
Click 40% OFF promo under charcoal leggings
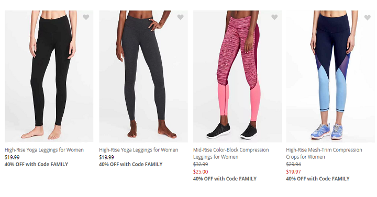click(x=131, y=165)
